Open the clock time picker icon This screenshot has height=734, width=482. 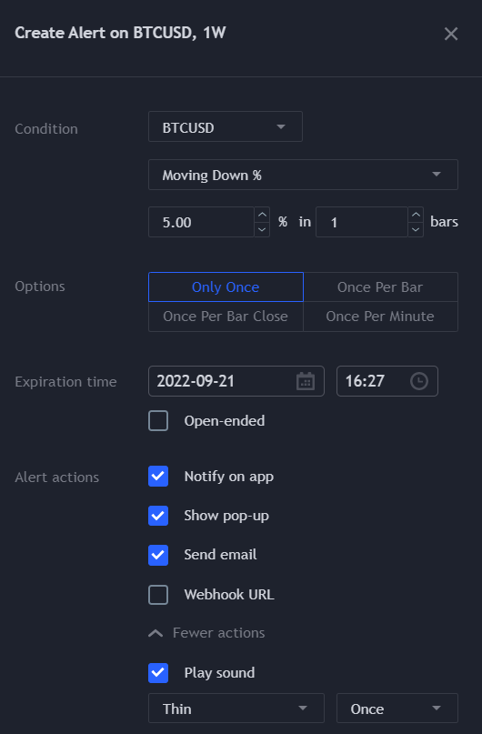[419, 381]
